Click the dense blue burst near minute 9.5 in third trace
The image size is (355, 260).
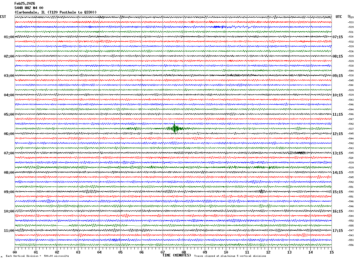click(x=219, y=27)
